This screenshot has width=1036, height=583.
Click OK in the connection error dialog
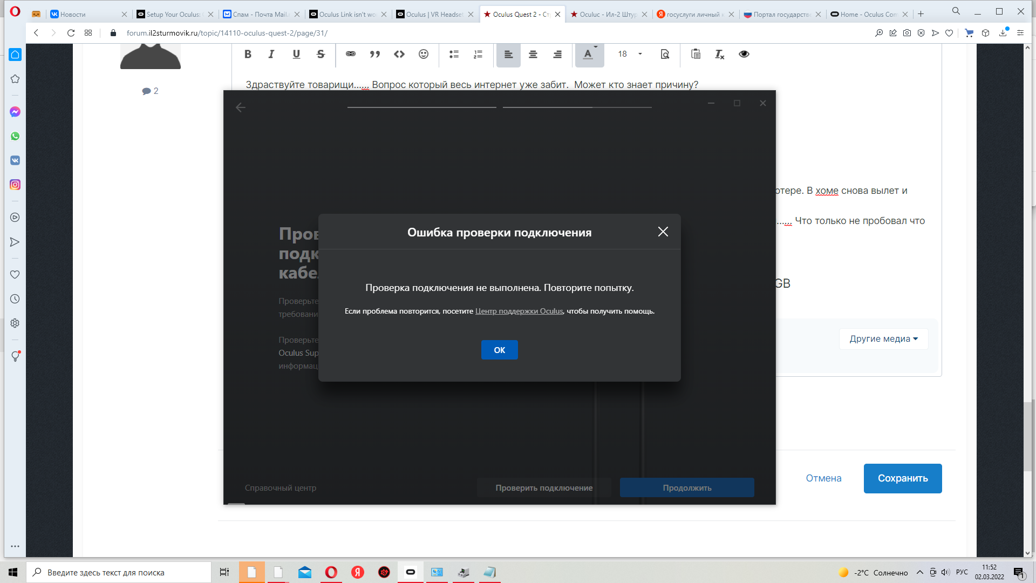(500, 350)
